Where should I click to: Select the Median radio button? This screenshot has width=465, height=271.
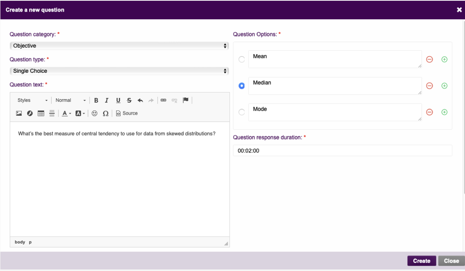242,86
